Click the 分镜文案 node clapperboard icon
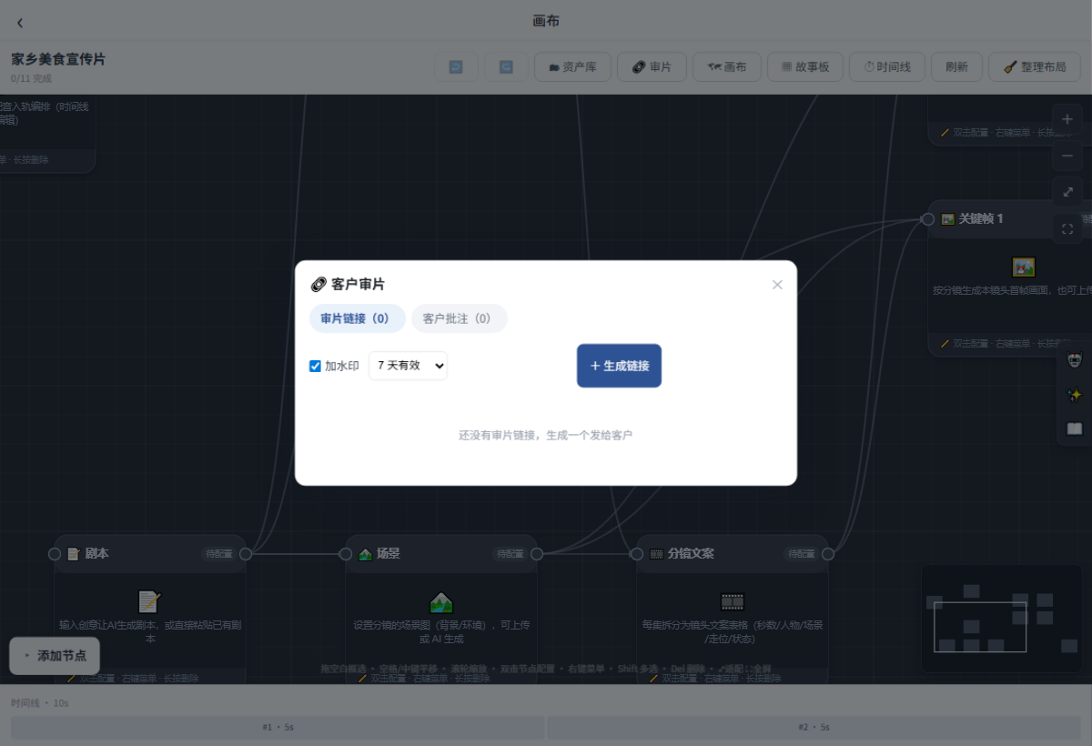This screenshot has width=1092, height=746. [656, 554]
